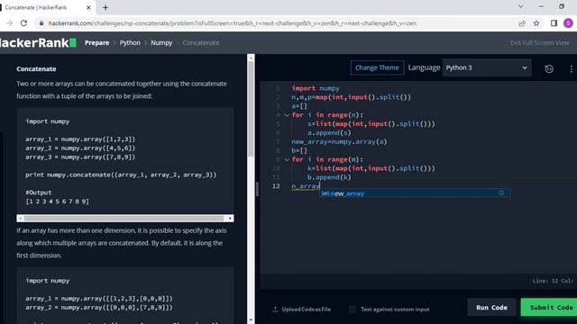Image resolution: width=577 pixels, height=324 pixels.
Task: Go to the Prepare breadcrumb
Action: click(x=96, y=42)
